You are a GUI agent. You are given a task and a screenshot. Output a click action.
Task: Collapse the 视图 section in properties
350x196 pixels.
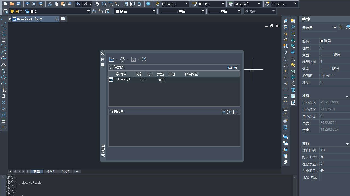click(347, 96)
